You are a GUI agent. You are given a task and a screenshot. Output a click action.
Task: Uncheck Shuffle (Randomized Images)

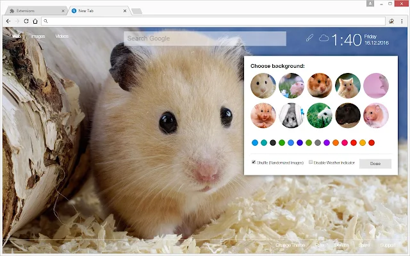pyautogui.click(x=254, y=162)
